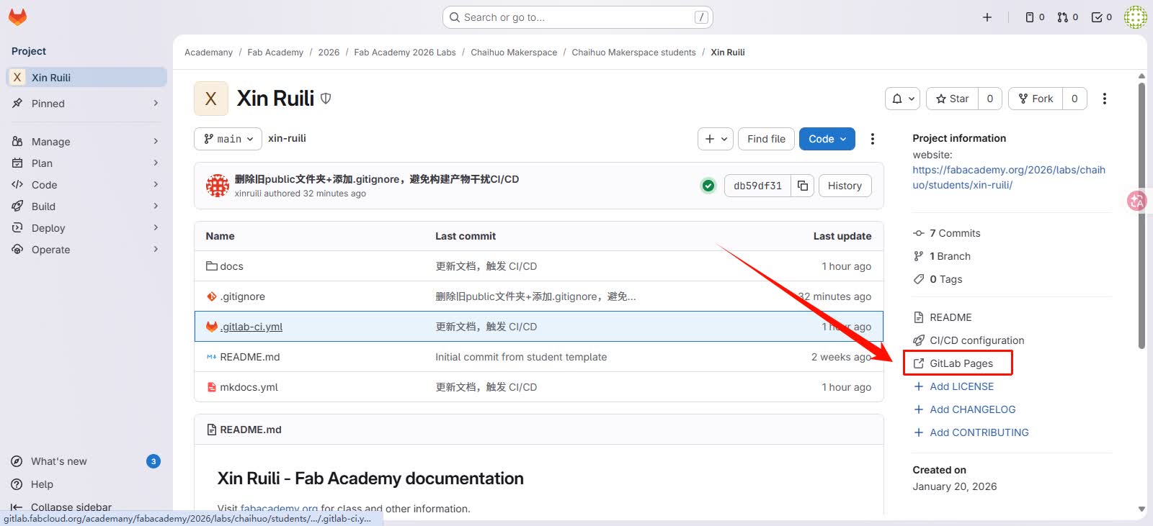View the 7 Commits
Viewport: 1153px width, 526px height.
tap(955, 233)
